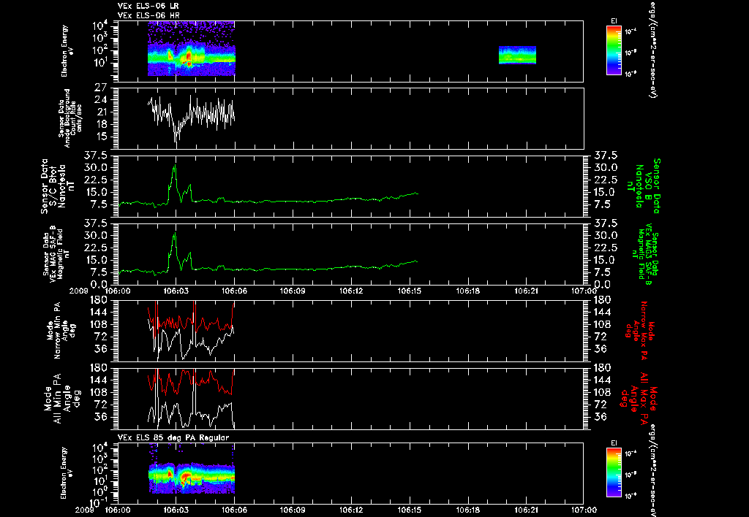Click the '18' tick on count rate axis
This screenshot has width=749, height=517.
point(100,124)
